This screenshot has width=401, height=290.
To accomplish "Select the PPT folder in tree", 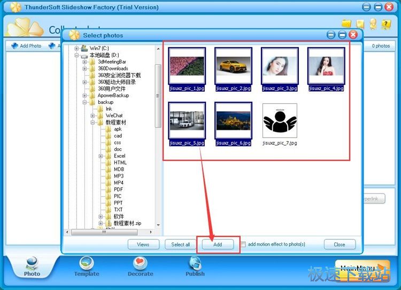I will 118,203.
